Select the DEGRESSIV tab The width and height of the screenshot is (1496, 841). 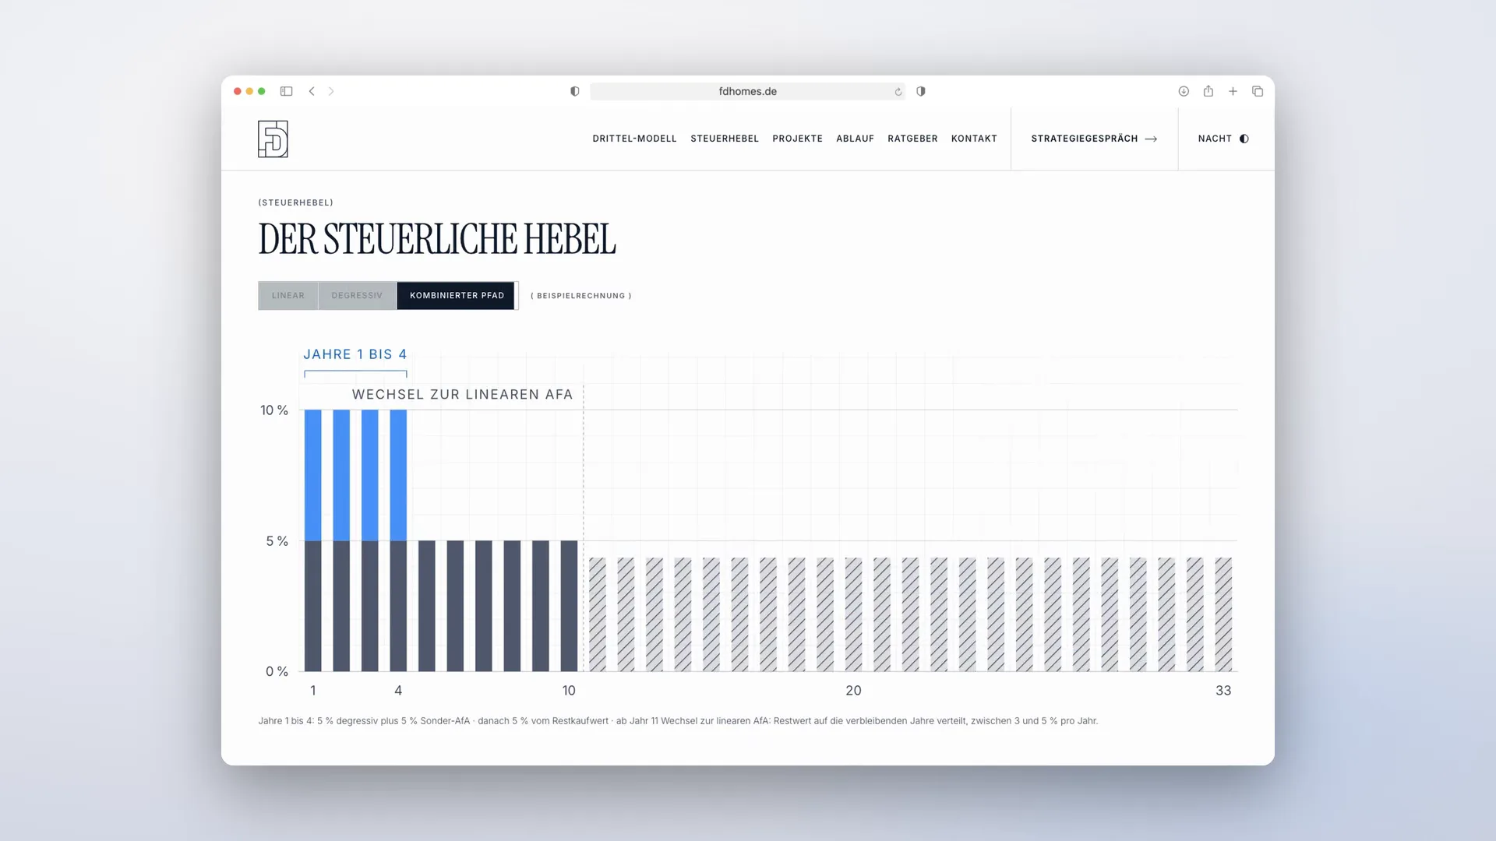pyautogui.click(x=357, y=296)
